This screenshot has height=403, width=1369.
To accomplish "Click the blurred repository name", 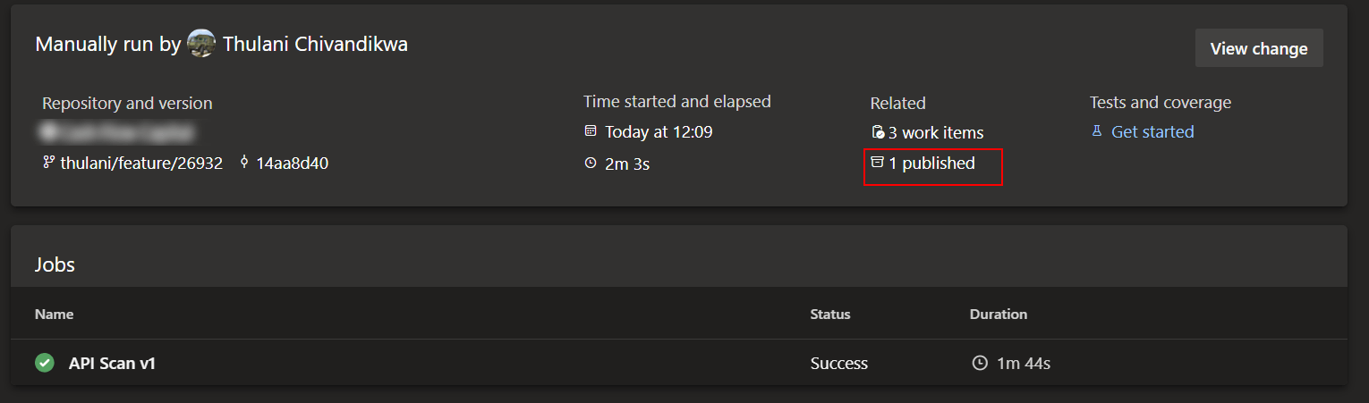I will pos(117,132).
